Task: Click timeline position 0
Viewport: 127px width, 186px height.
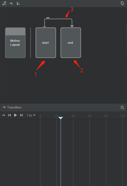Action: click(40, 116)
